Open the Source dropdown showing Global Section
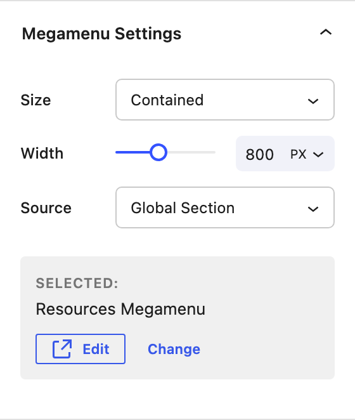This screenshot has height=420, width=355. 225,207
